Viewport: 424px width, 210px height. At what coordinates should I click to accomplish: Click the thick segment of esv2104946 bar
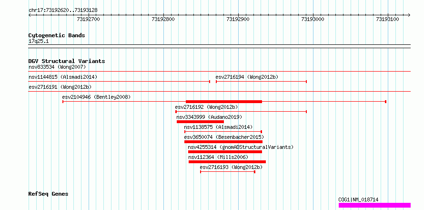click(x=224, y=102)
